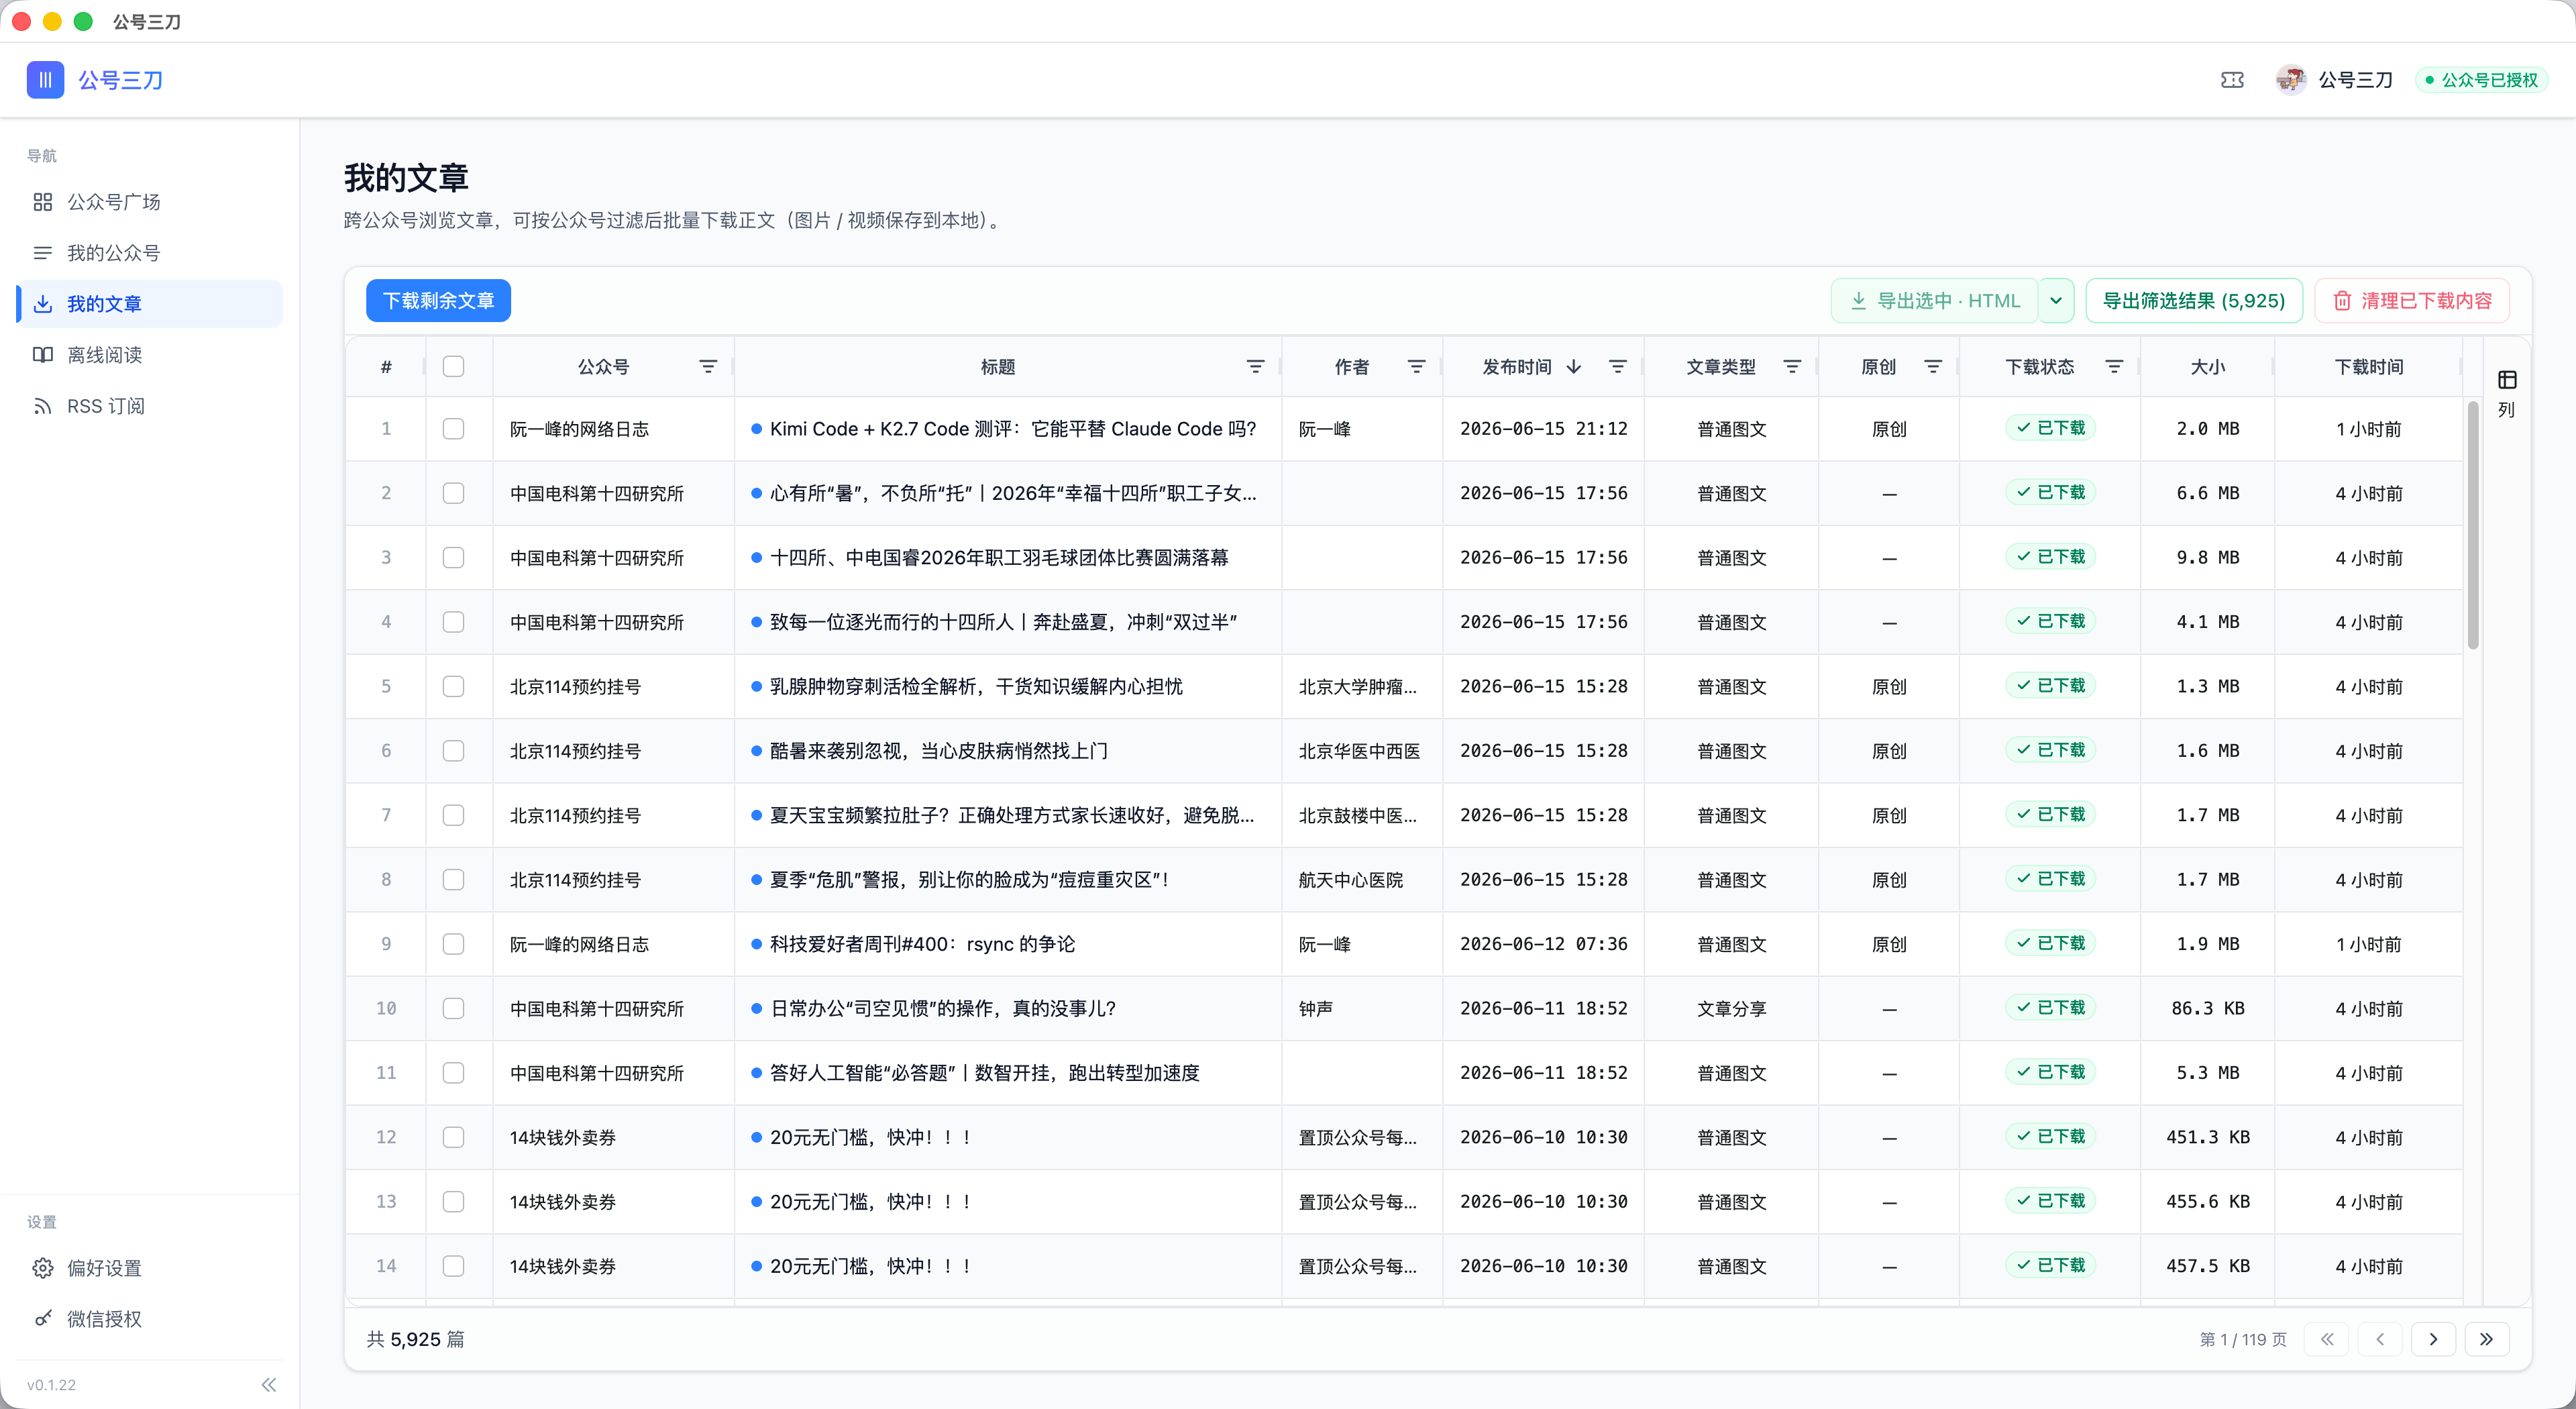Open 偏好设置 in the sidebar
The image size is (2576, 1409).
coord(150,1268)
